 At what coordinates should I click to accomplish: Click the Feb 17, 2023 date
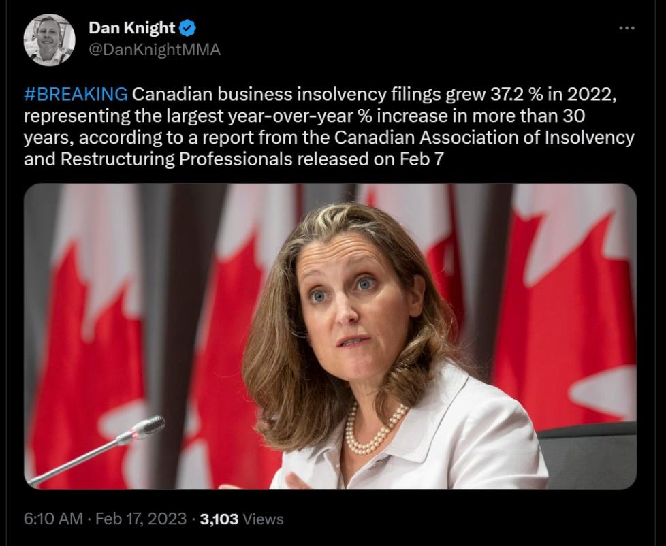pyautogui.click(x=141, y=519)
